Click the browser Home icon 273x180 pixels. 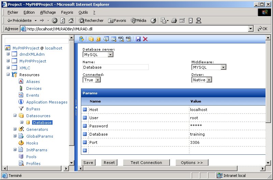71,20
